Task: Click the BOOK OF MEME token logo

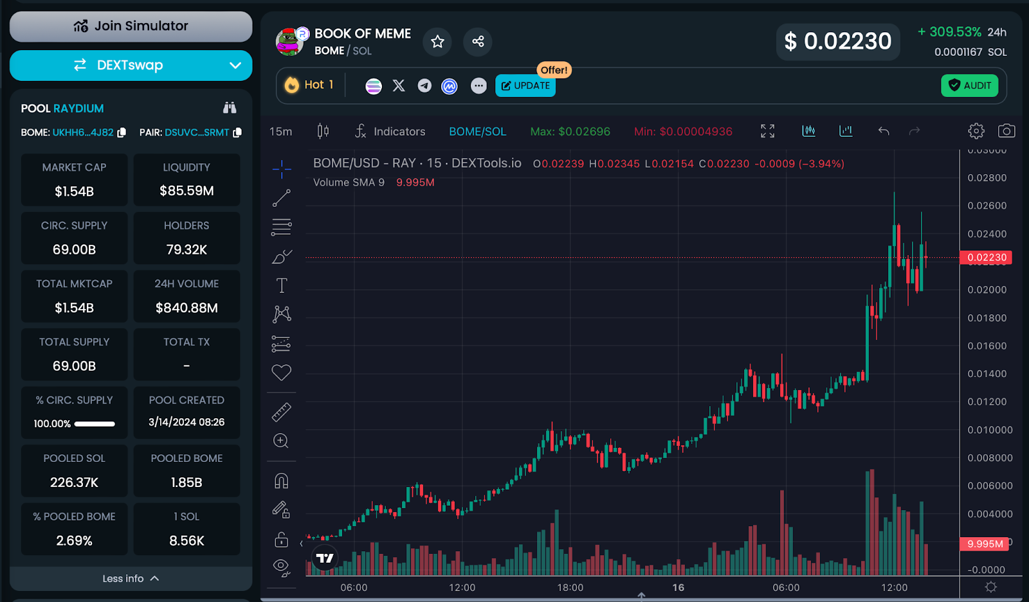Action: tap(291, 42)
